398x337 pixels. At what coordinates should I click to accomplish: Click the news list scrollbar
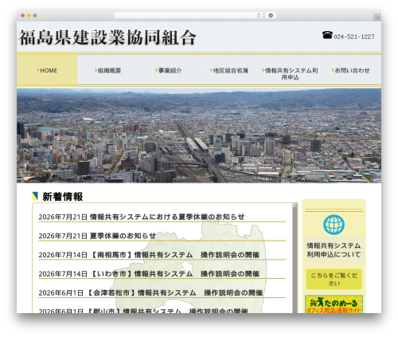pyautogui.click(x=295, y=259)
